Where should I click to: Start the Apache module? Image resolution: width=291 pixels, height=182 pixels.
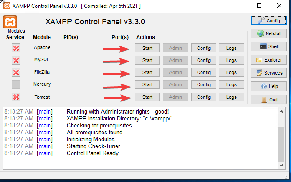pyautogui.click(x=147, y=48)
